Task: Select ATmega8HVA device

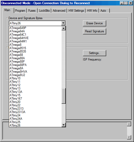Action: point(35,72)
